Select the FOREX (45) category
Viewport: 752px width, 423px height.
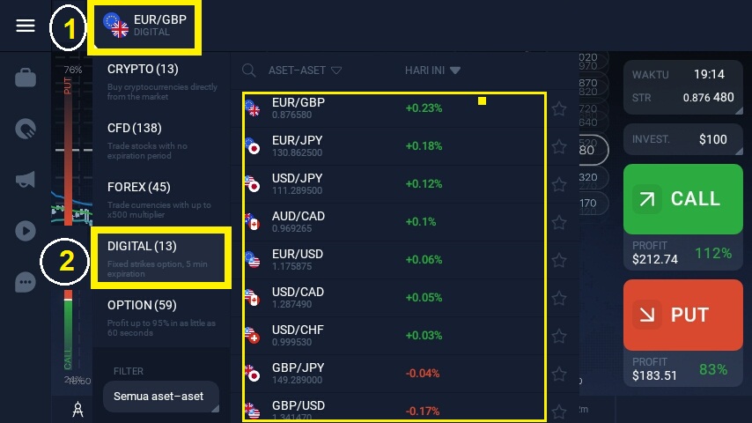(161, 199)
